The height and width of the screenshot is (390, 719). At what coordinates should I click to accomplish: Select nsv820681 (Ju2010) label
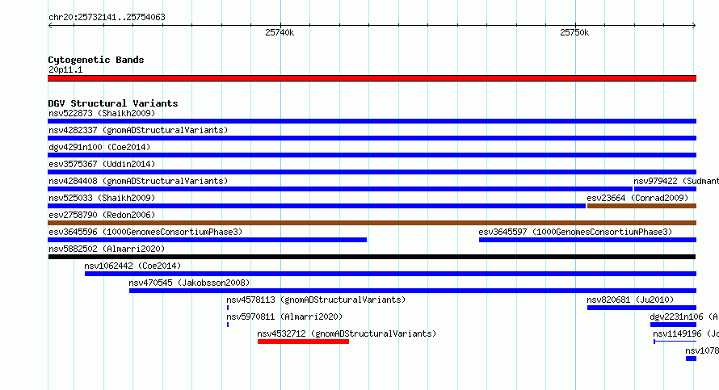(630, 300)
